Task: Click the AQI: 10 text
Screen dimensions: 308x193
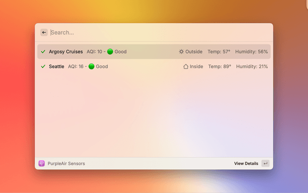Action: tap(94, 52)
